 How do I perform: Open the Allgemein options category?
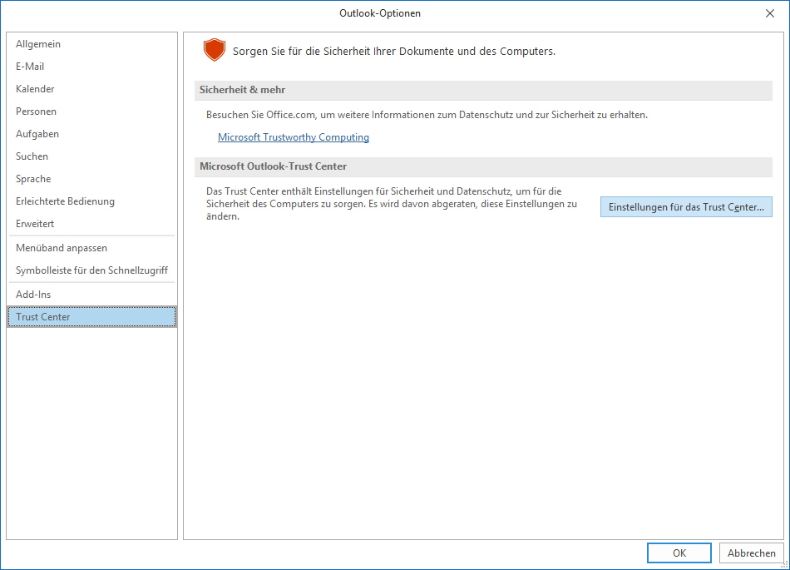click(x=38, y=44)
